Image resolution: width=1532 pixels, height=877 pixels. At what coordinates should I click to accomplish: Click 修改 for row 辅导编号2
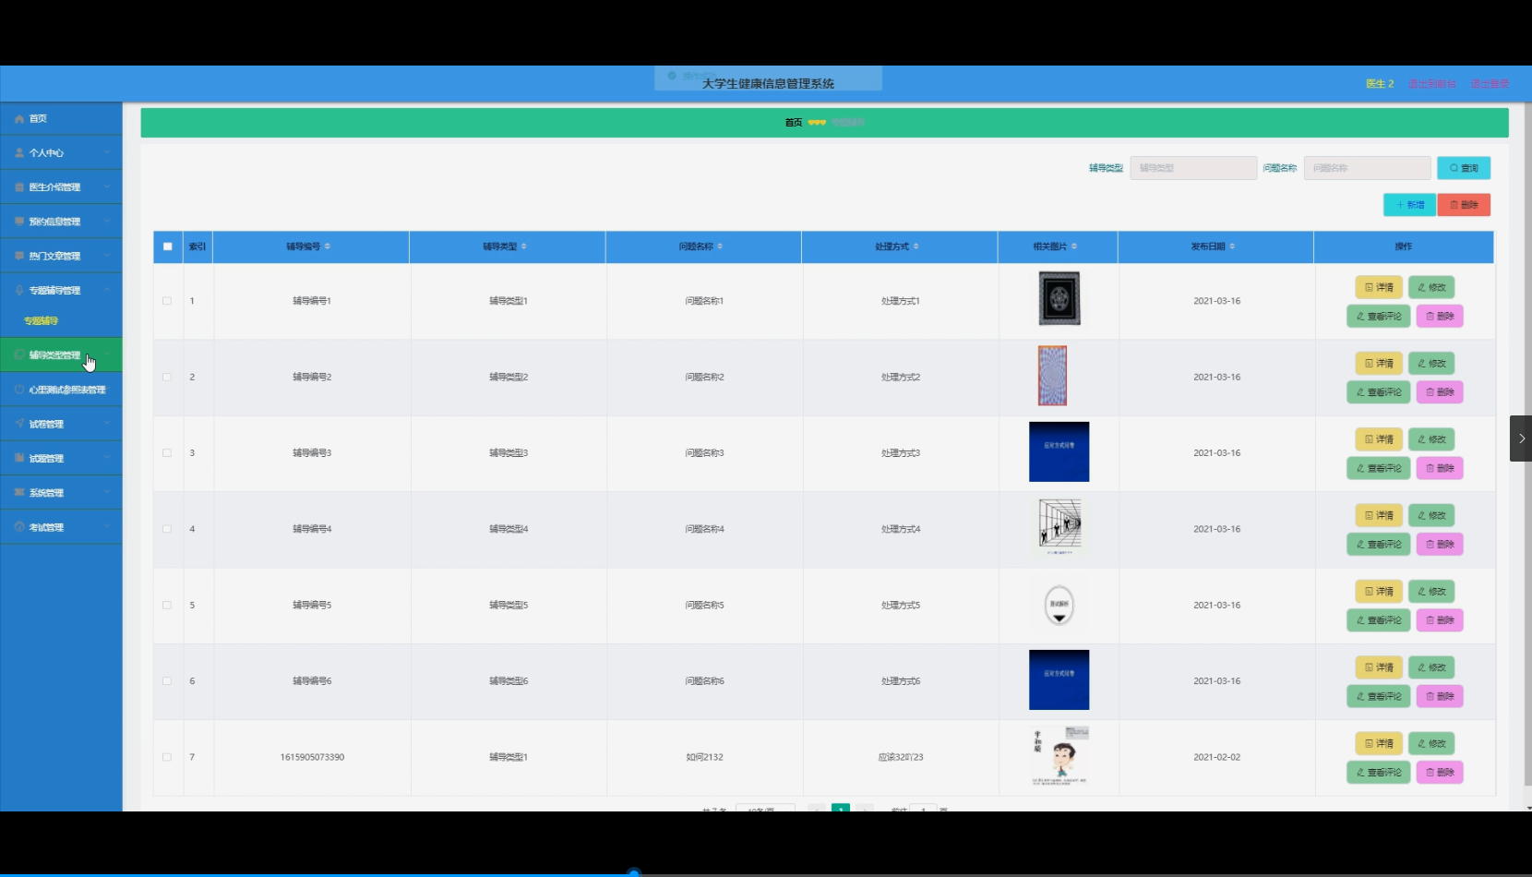1431,364
